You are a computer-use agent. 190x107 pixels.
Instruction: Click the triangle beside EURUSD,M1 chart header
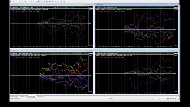point(11,53)
